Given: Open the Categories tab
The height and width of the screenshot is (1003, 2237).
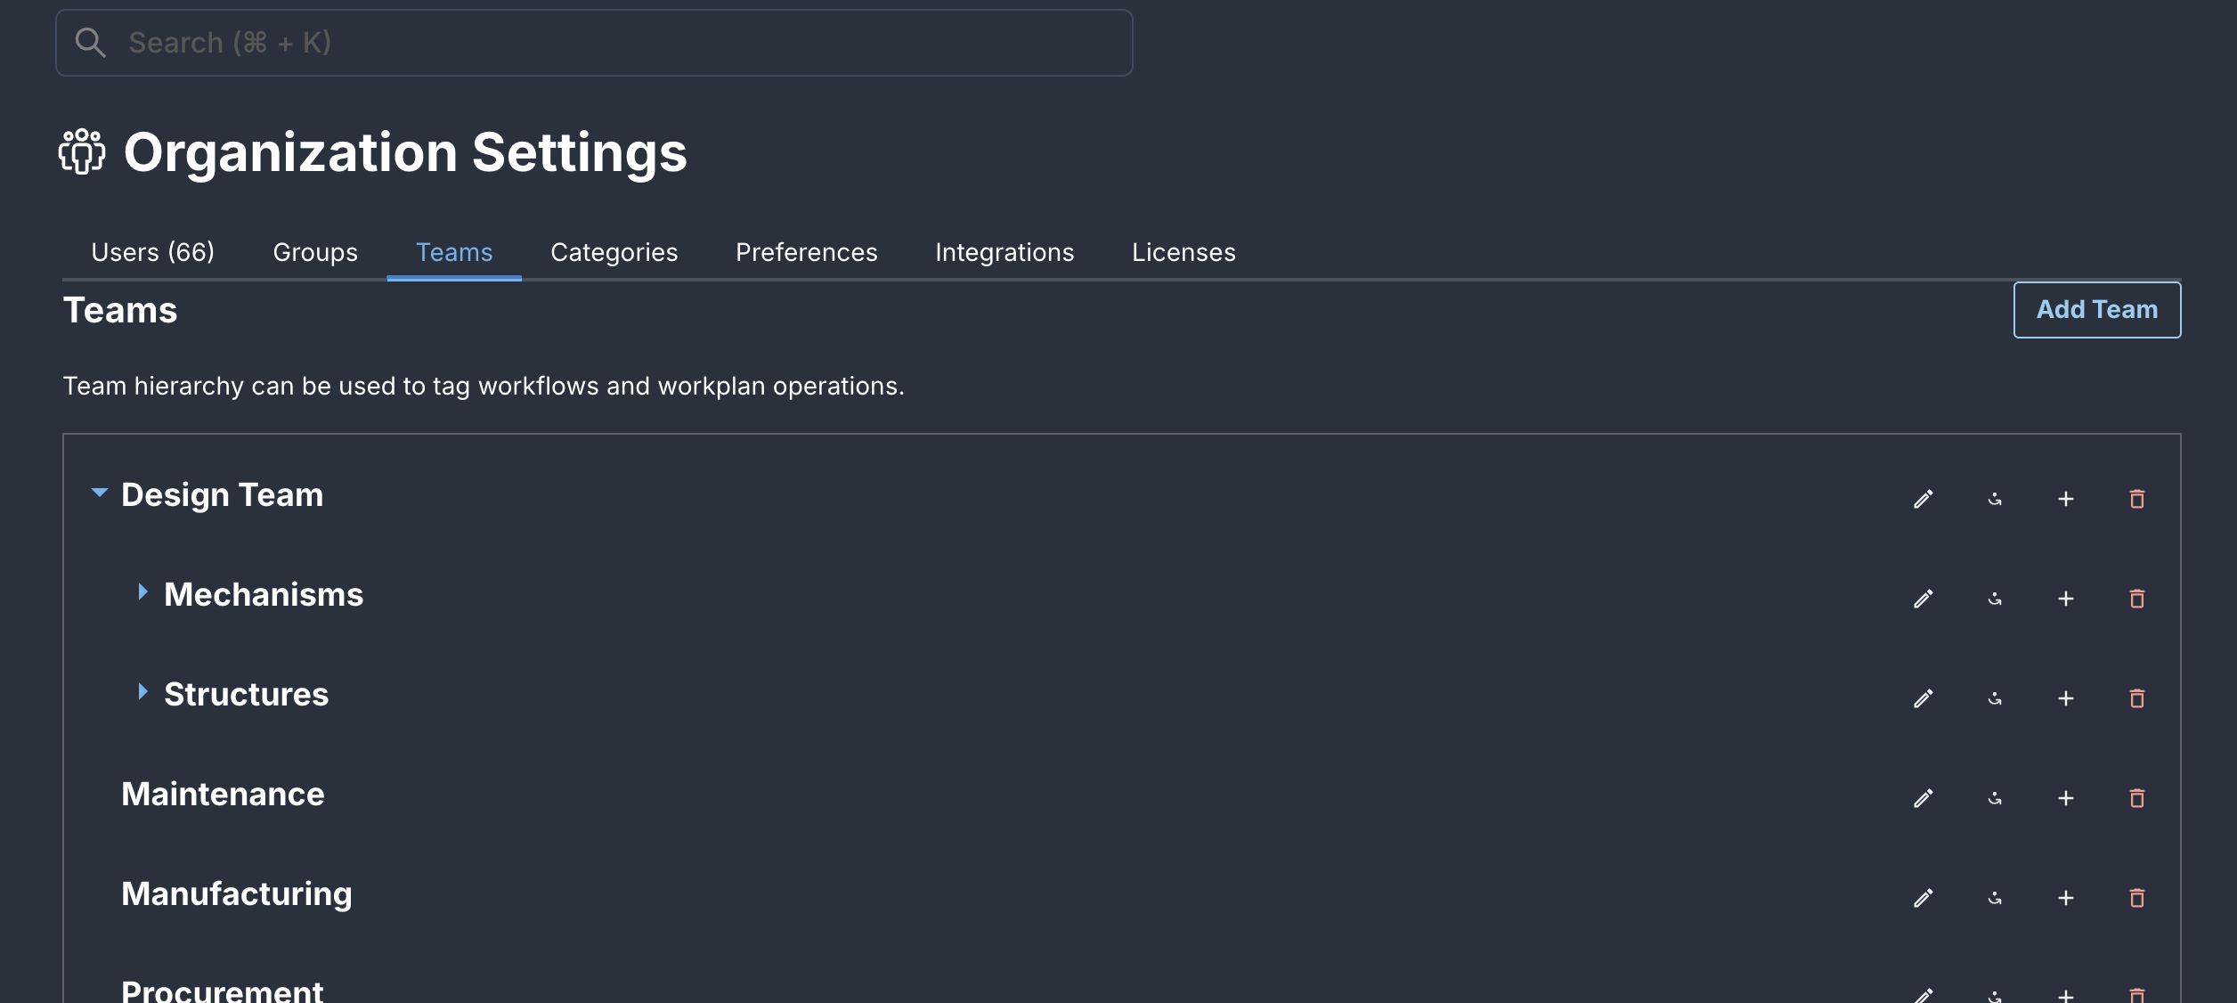Looking at the screenshot, I should (614, 252).
